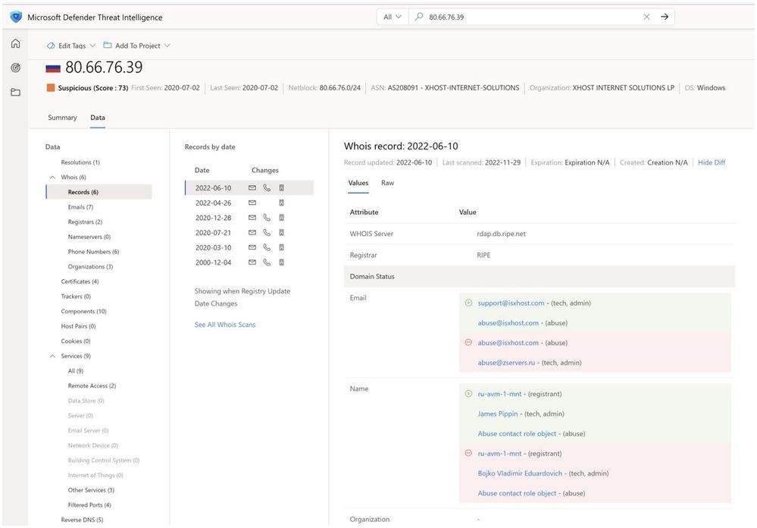This screenshot has height=528, width=757.
Task: Open the Home icon in left sidebar
Action: tap(15, 43)
